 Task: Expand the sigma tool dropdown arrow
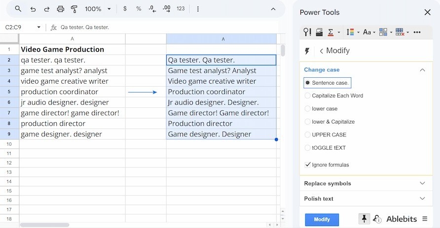(x=339, y=33)
